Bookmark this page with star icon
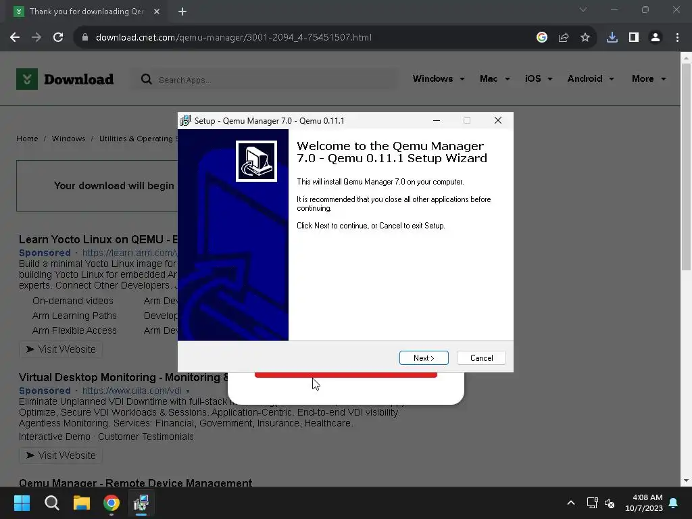The image size is (692, 519). [x=585, y=38]
